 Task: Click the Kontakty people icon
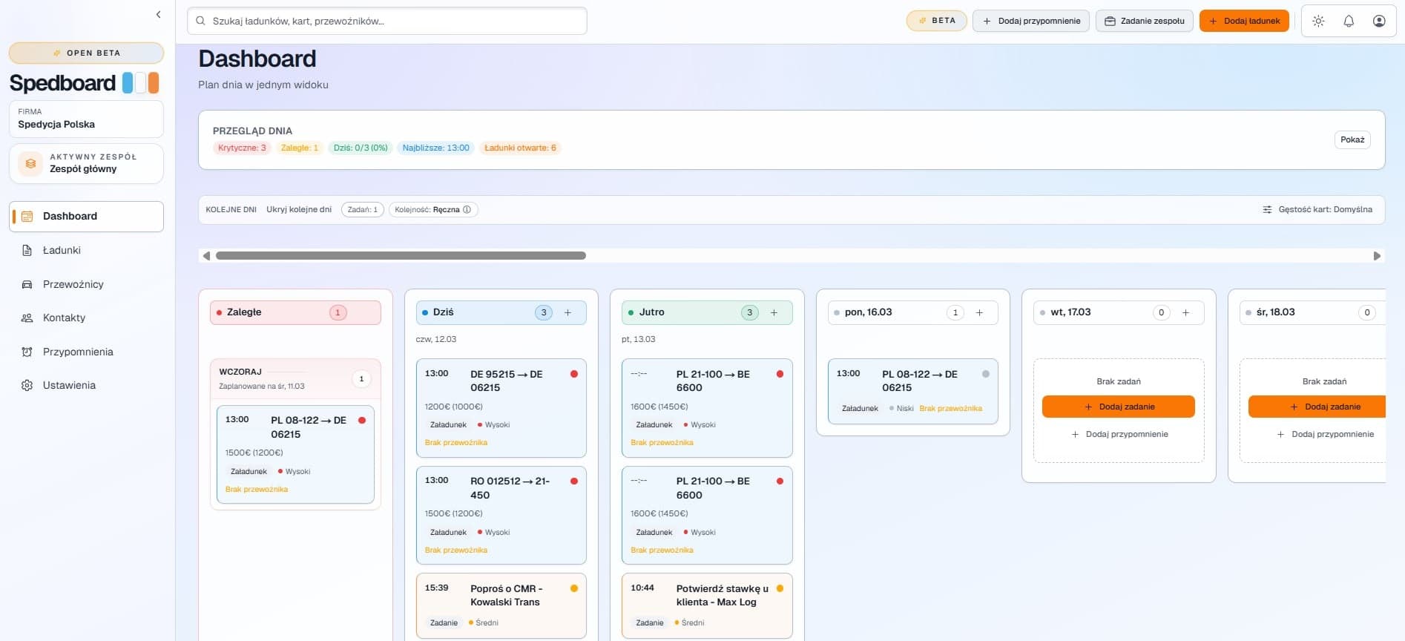(27, 318)
